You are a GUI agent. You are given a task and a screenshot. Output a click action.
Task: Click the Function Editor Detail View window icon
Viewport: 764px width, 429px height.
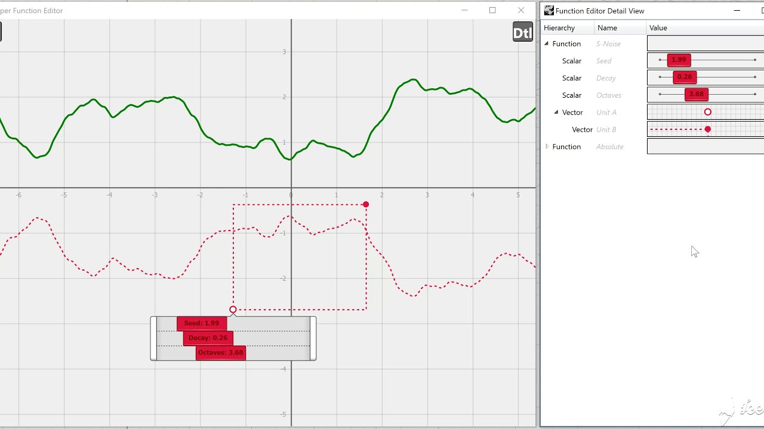tap(549, 11)
